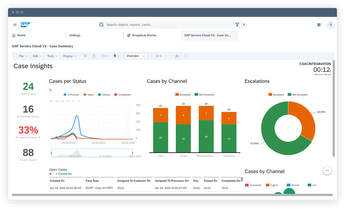Image resolution: width=345 pixels, height=209 pixels.
Task: Switch to the Analytical Stories tab
Action: (x=145, y=35)
